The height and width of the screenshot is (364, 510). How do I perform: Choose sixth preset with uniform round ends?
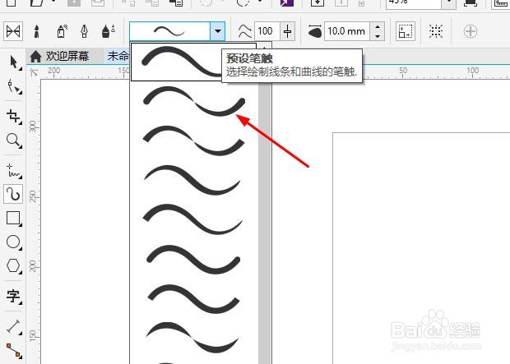[193, 260]
